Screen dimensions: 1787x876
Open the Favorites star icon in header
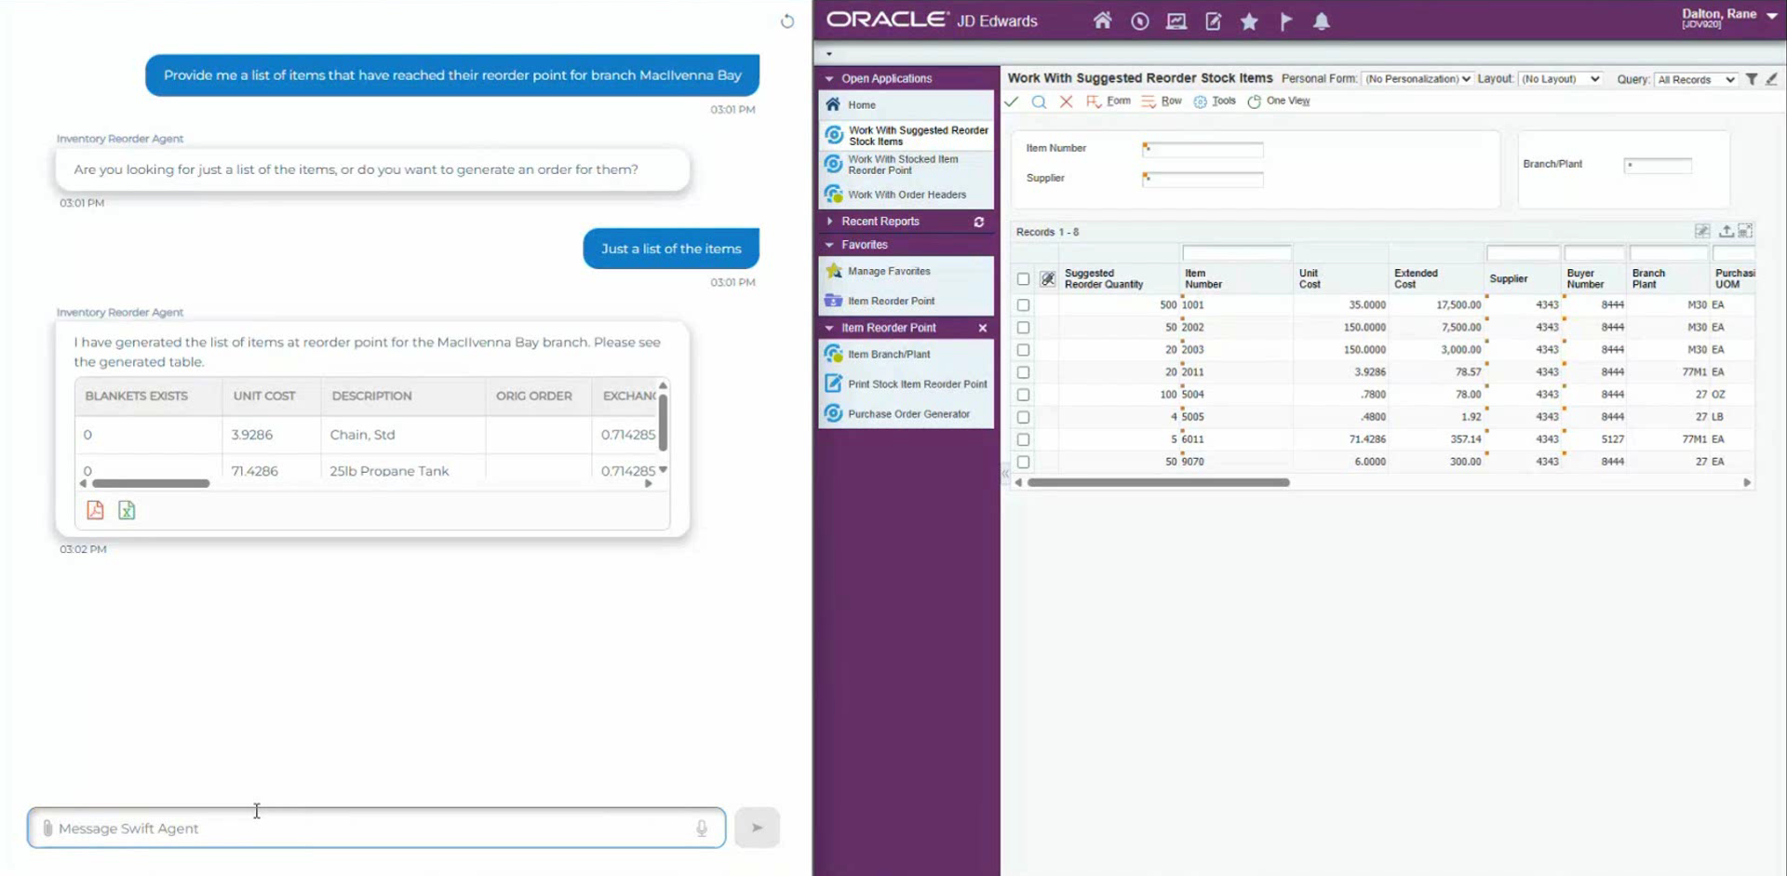1249,20
